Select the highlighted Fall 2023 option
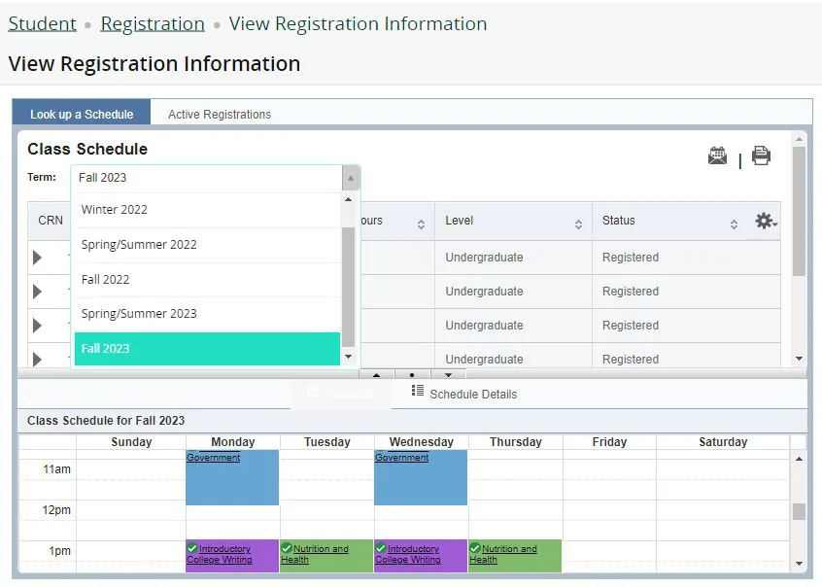The image size is (822, 587). click(208, 348)
